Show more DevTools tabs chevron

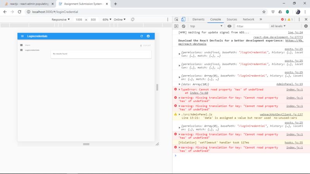pos(261,19)
